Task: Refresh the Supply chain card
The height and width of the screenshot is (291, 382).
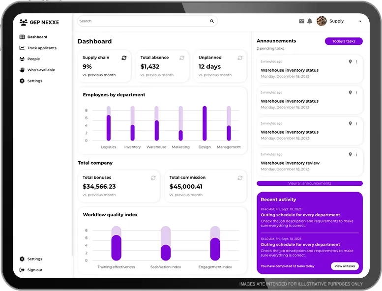Action: [124, 58]
